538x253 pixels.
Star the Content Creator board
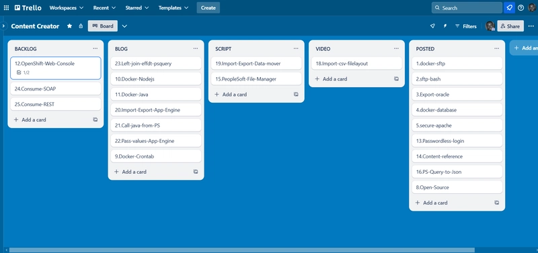pyautogui.click(x=69, y=26)
